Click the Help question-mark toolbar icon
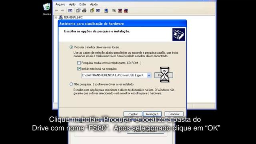Image resolution: width=256 pixels, height=144 pixels. pos(92,11)
